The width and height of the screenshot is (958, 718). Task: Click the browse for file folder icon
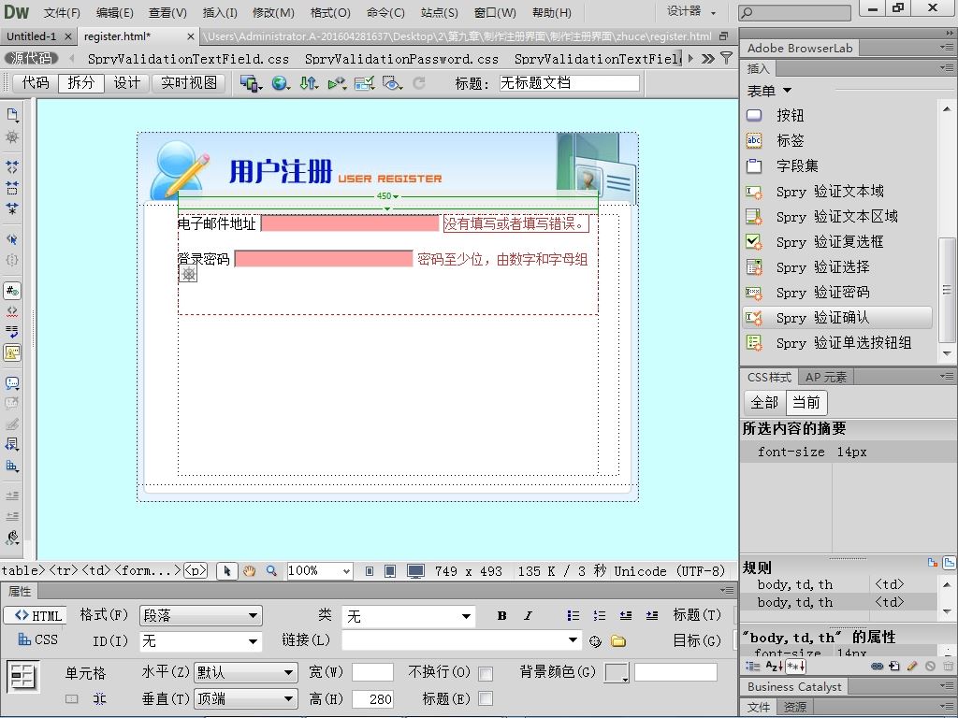pos(618,641)
